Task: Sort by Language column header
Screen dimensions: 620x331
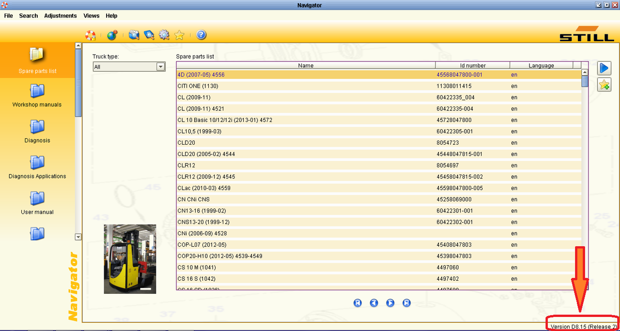Action: (542, 65)
